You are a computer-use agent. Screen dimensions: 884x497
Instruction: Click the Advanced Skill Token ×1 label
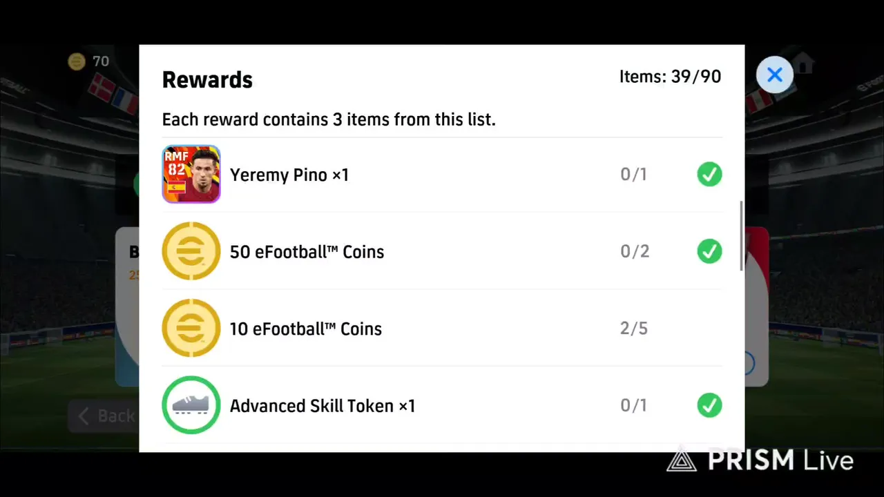323,406
